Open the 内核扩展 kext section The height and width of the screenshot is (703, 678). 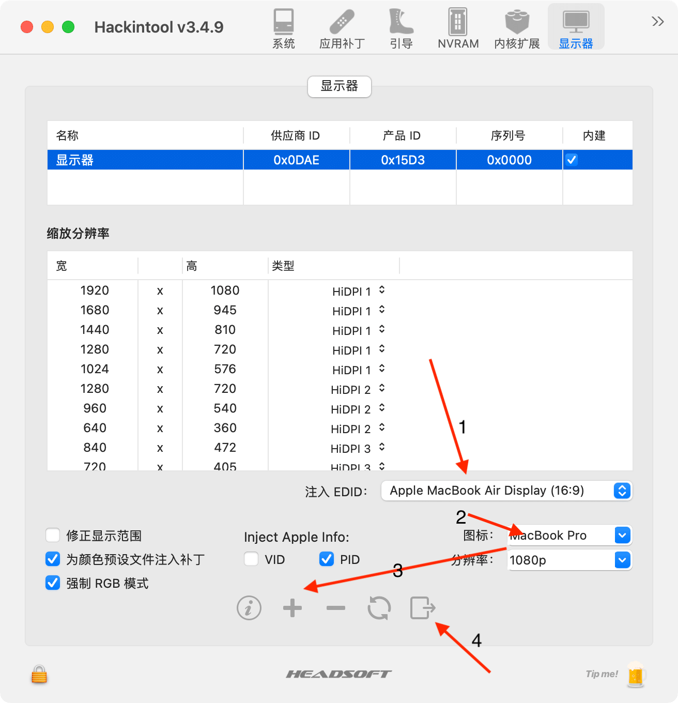(x=517, y=29)
